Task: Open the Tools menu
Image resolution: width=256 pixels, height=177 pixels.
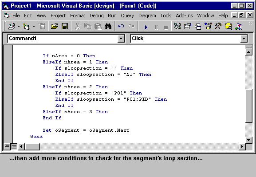Action: [166, 16]
